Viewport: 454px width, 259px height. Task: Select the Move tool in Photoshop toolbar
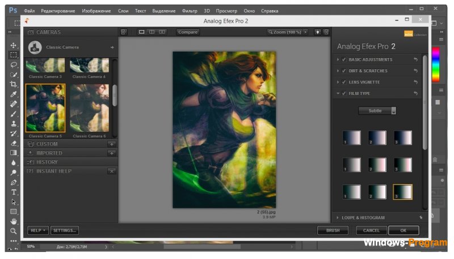click(13, 45)
